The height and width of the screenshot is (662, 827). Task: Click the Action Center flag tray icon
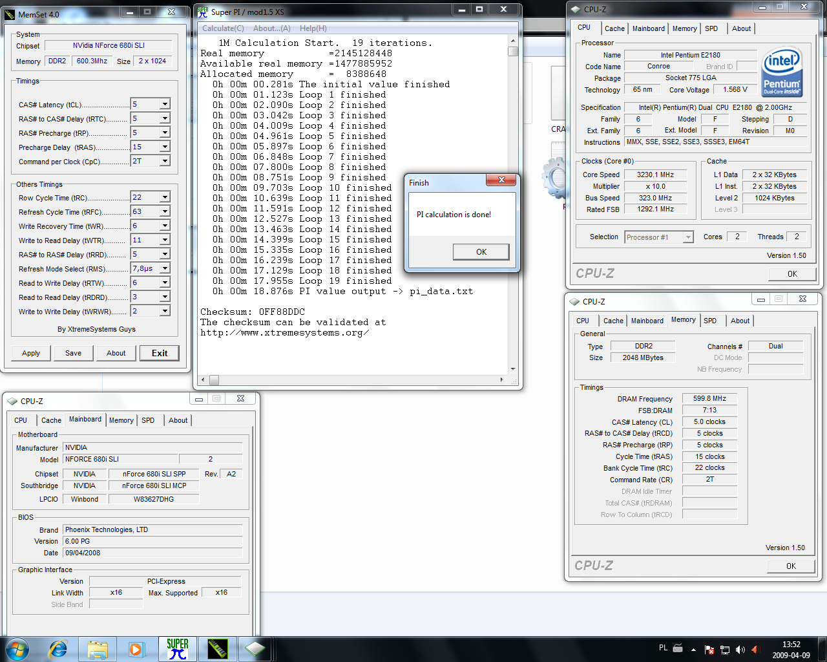(709, 649)
